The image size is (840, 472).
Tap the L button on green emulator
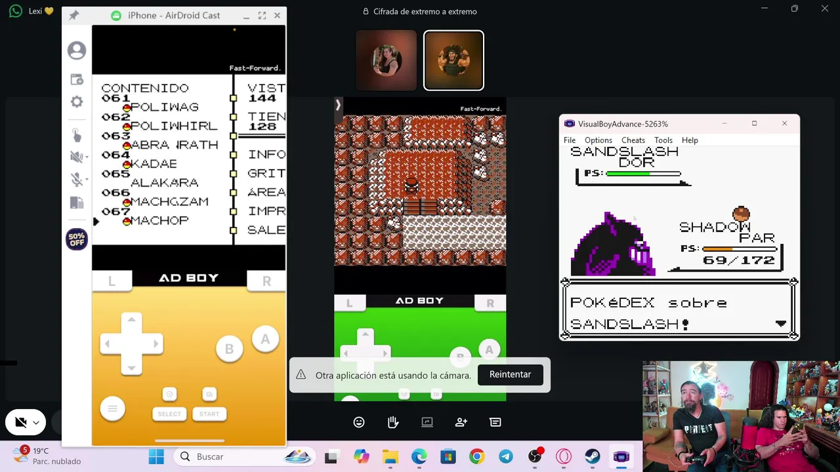pyautogui.click(x=349, y=303)
